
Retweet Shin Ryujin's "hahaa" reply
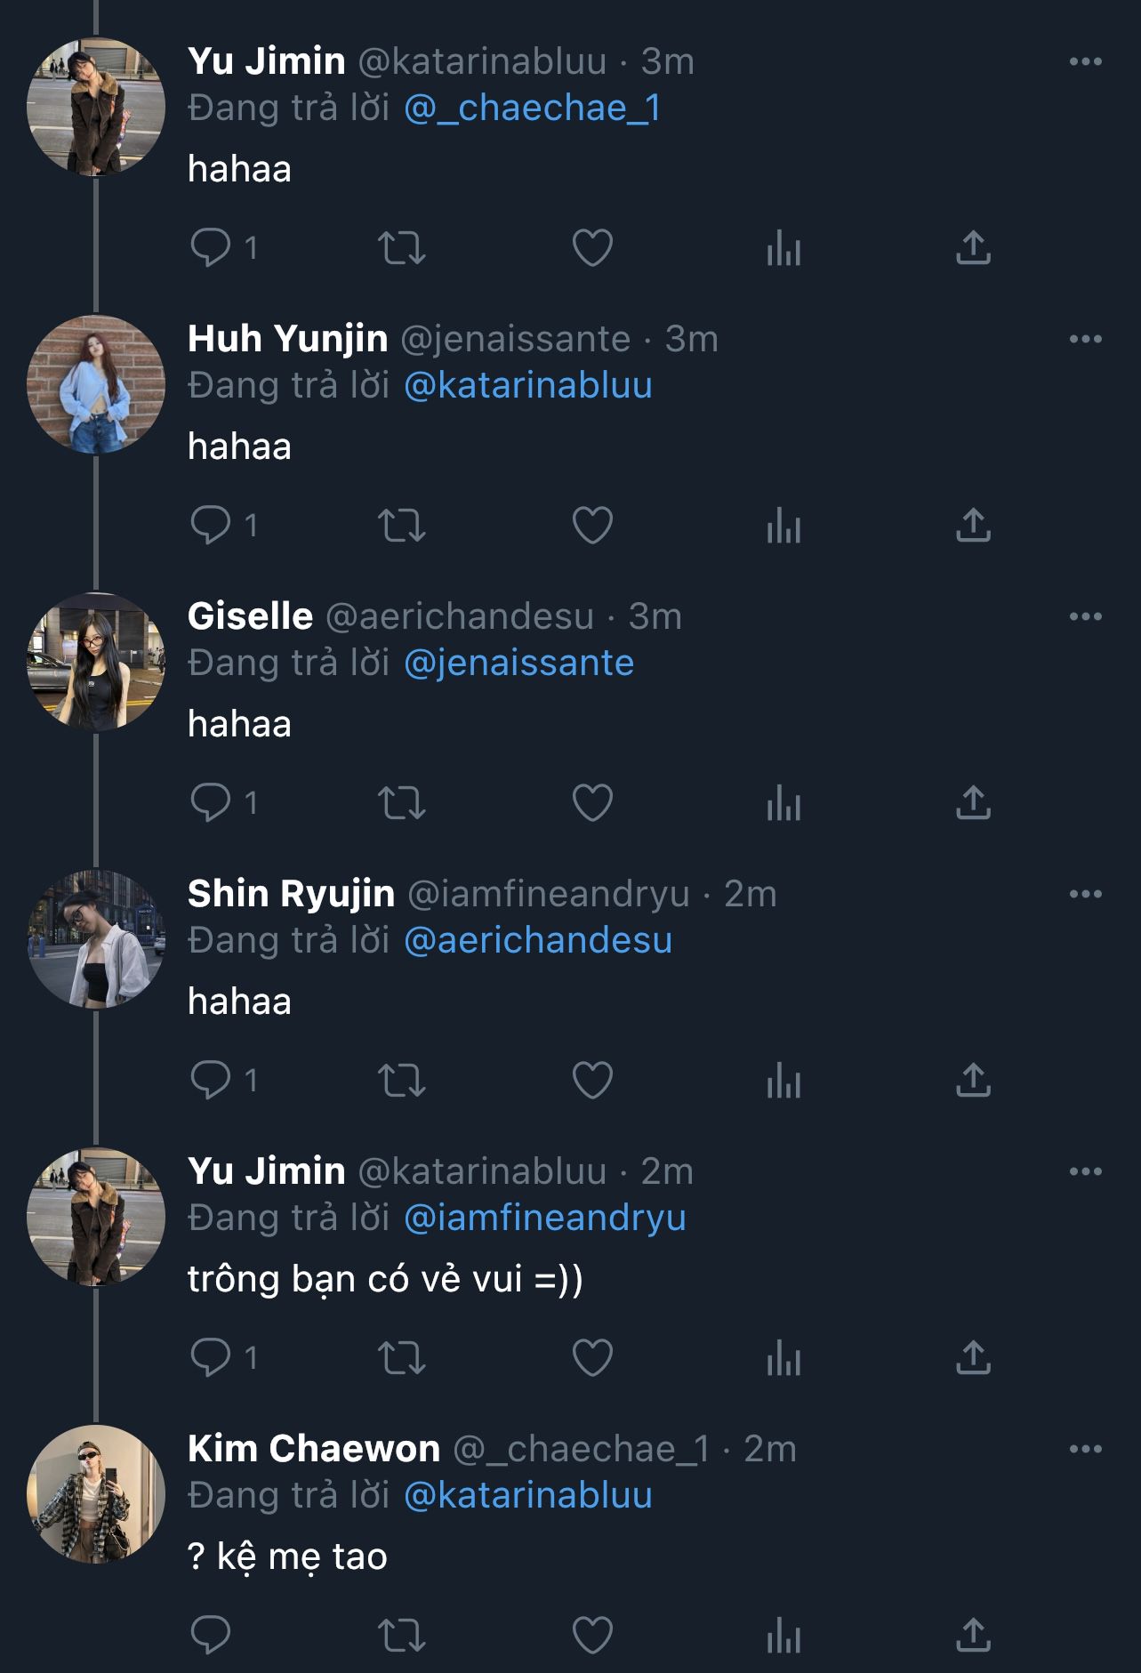tap(402, 1080)
